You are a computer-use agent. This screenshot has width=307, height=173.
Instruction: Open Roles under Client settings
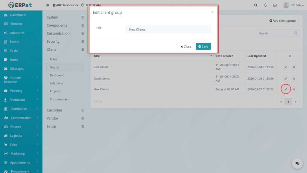coord(53,59)
